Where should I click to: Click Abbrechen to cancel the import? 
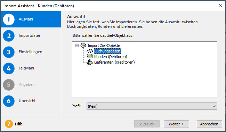[x=209, y=124]
